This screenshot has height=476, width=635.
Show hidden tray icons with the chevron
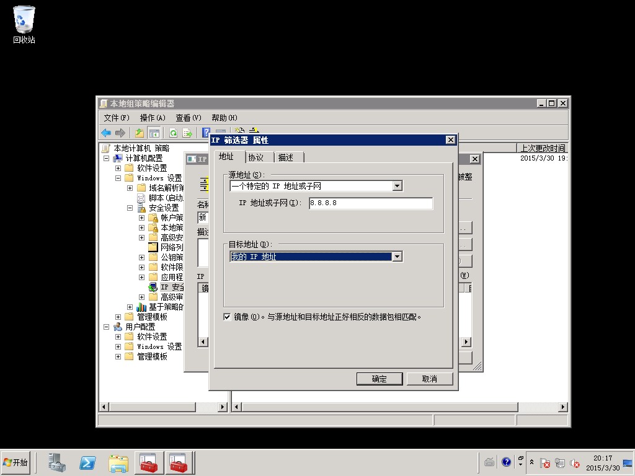click(531, 462)
